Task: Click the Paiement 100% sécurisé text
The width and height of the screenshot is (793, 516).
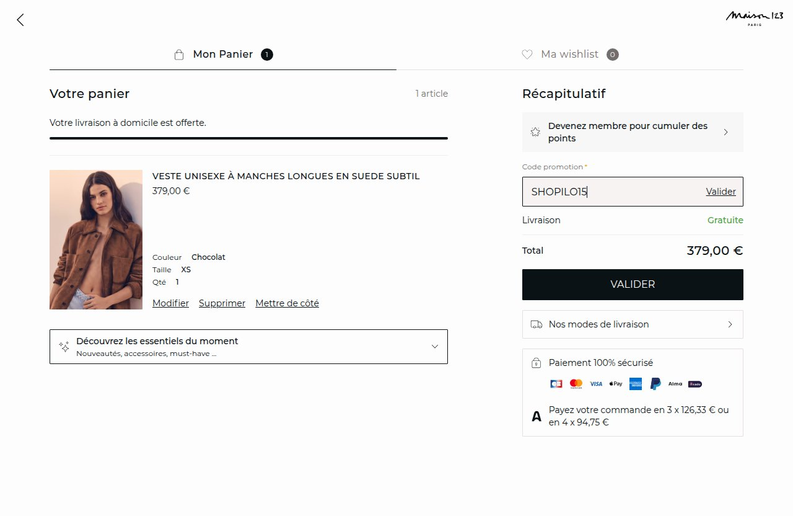Action: [601, 363]
